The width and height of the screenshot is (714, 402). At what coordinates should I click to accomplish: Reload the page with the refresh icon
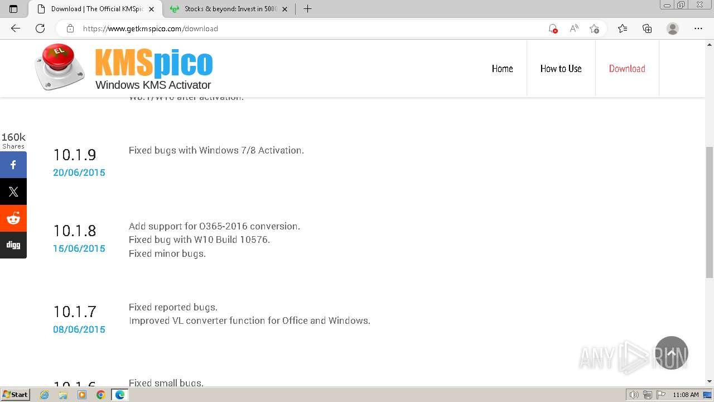point(40,28)
